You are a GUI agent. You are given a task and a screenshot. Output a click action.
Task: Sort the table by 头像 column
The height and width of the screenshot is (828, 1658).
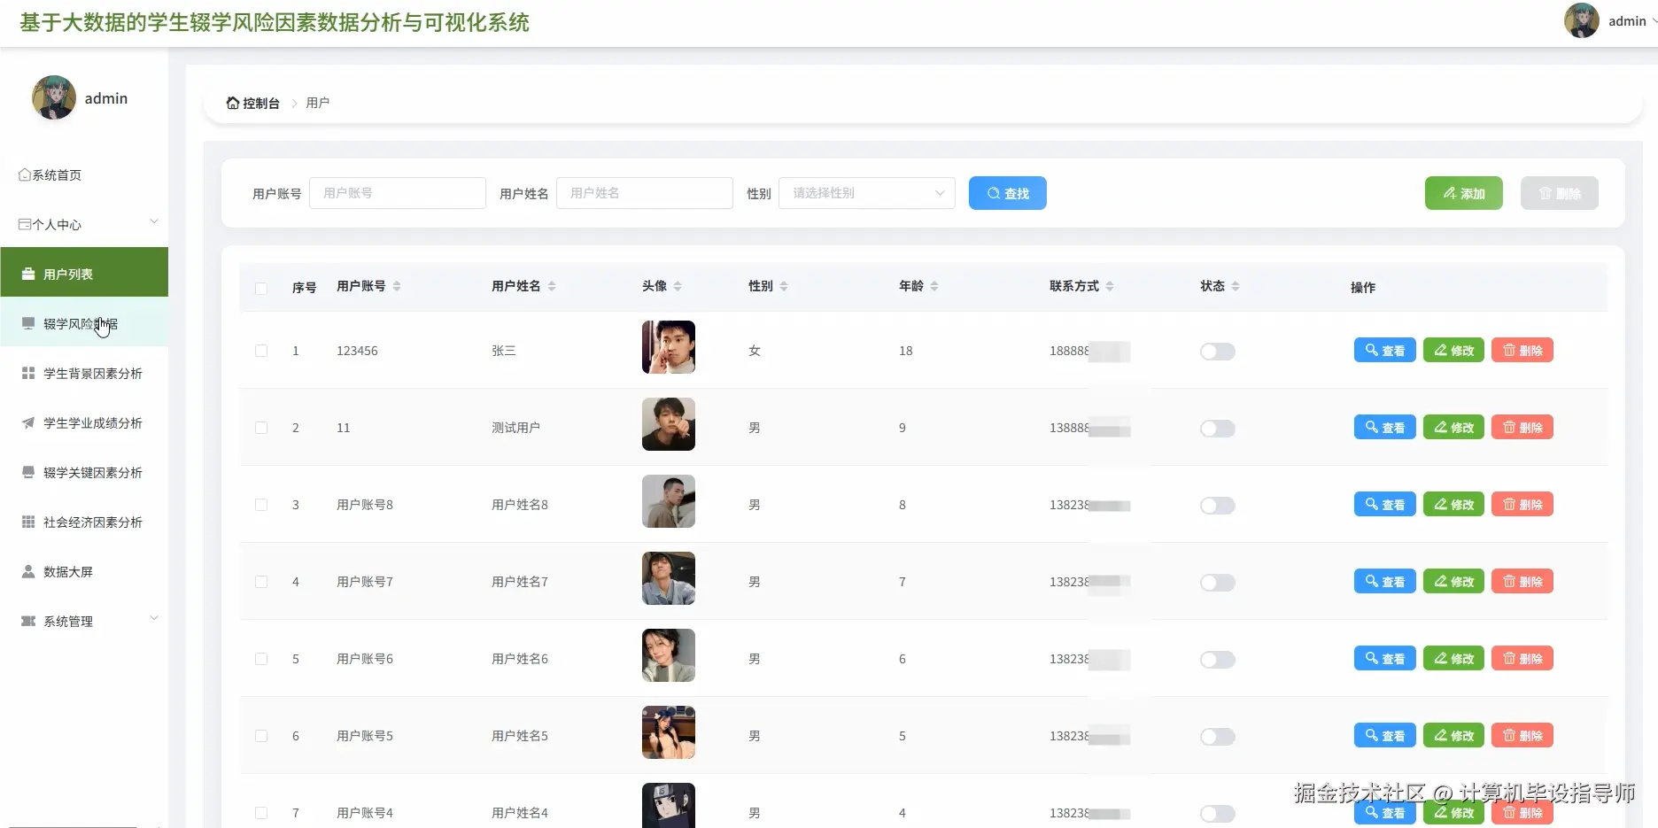tap(678, 286)
